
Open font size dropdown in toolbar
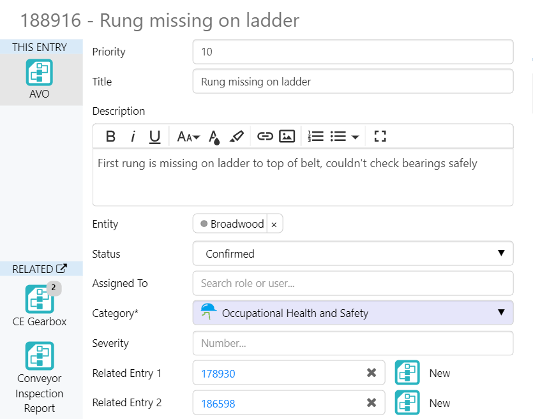pyautogui.click(x=188, y=136)
